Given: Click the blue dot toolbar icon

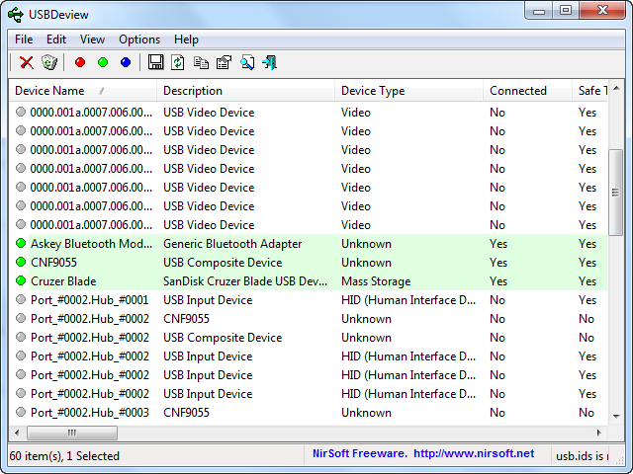Looking at the screenshot, I should [126, 62].
